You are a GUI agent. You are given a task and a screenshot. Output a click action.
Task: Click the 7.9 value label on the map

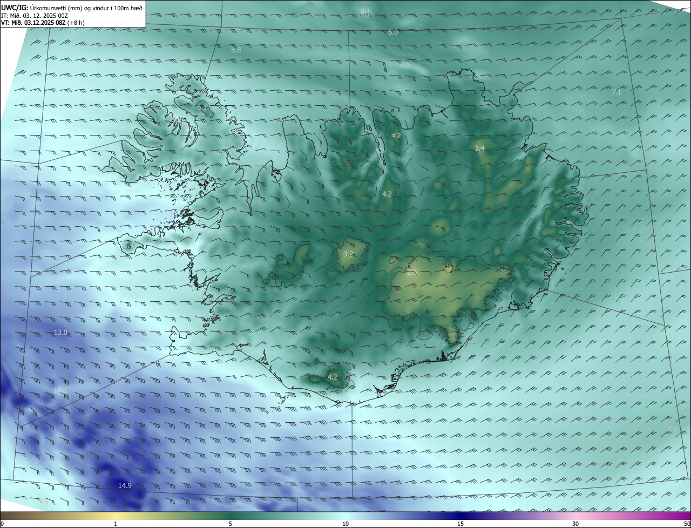tap(672, 430)
